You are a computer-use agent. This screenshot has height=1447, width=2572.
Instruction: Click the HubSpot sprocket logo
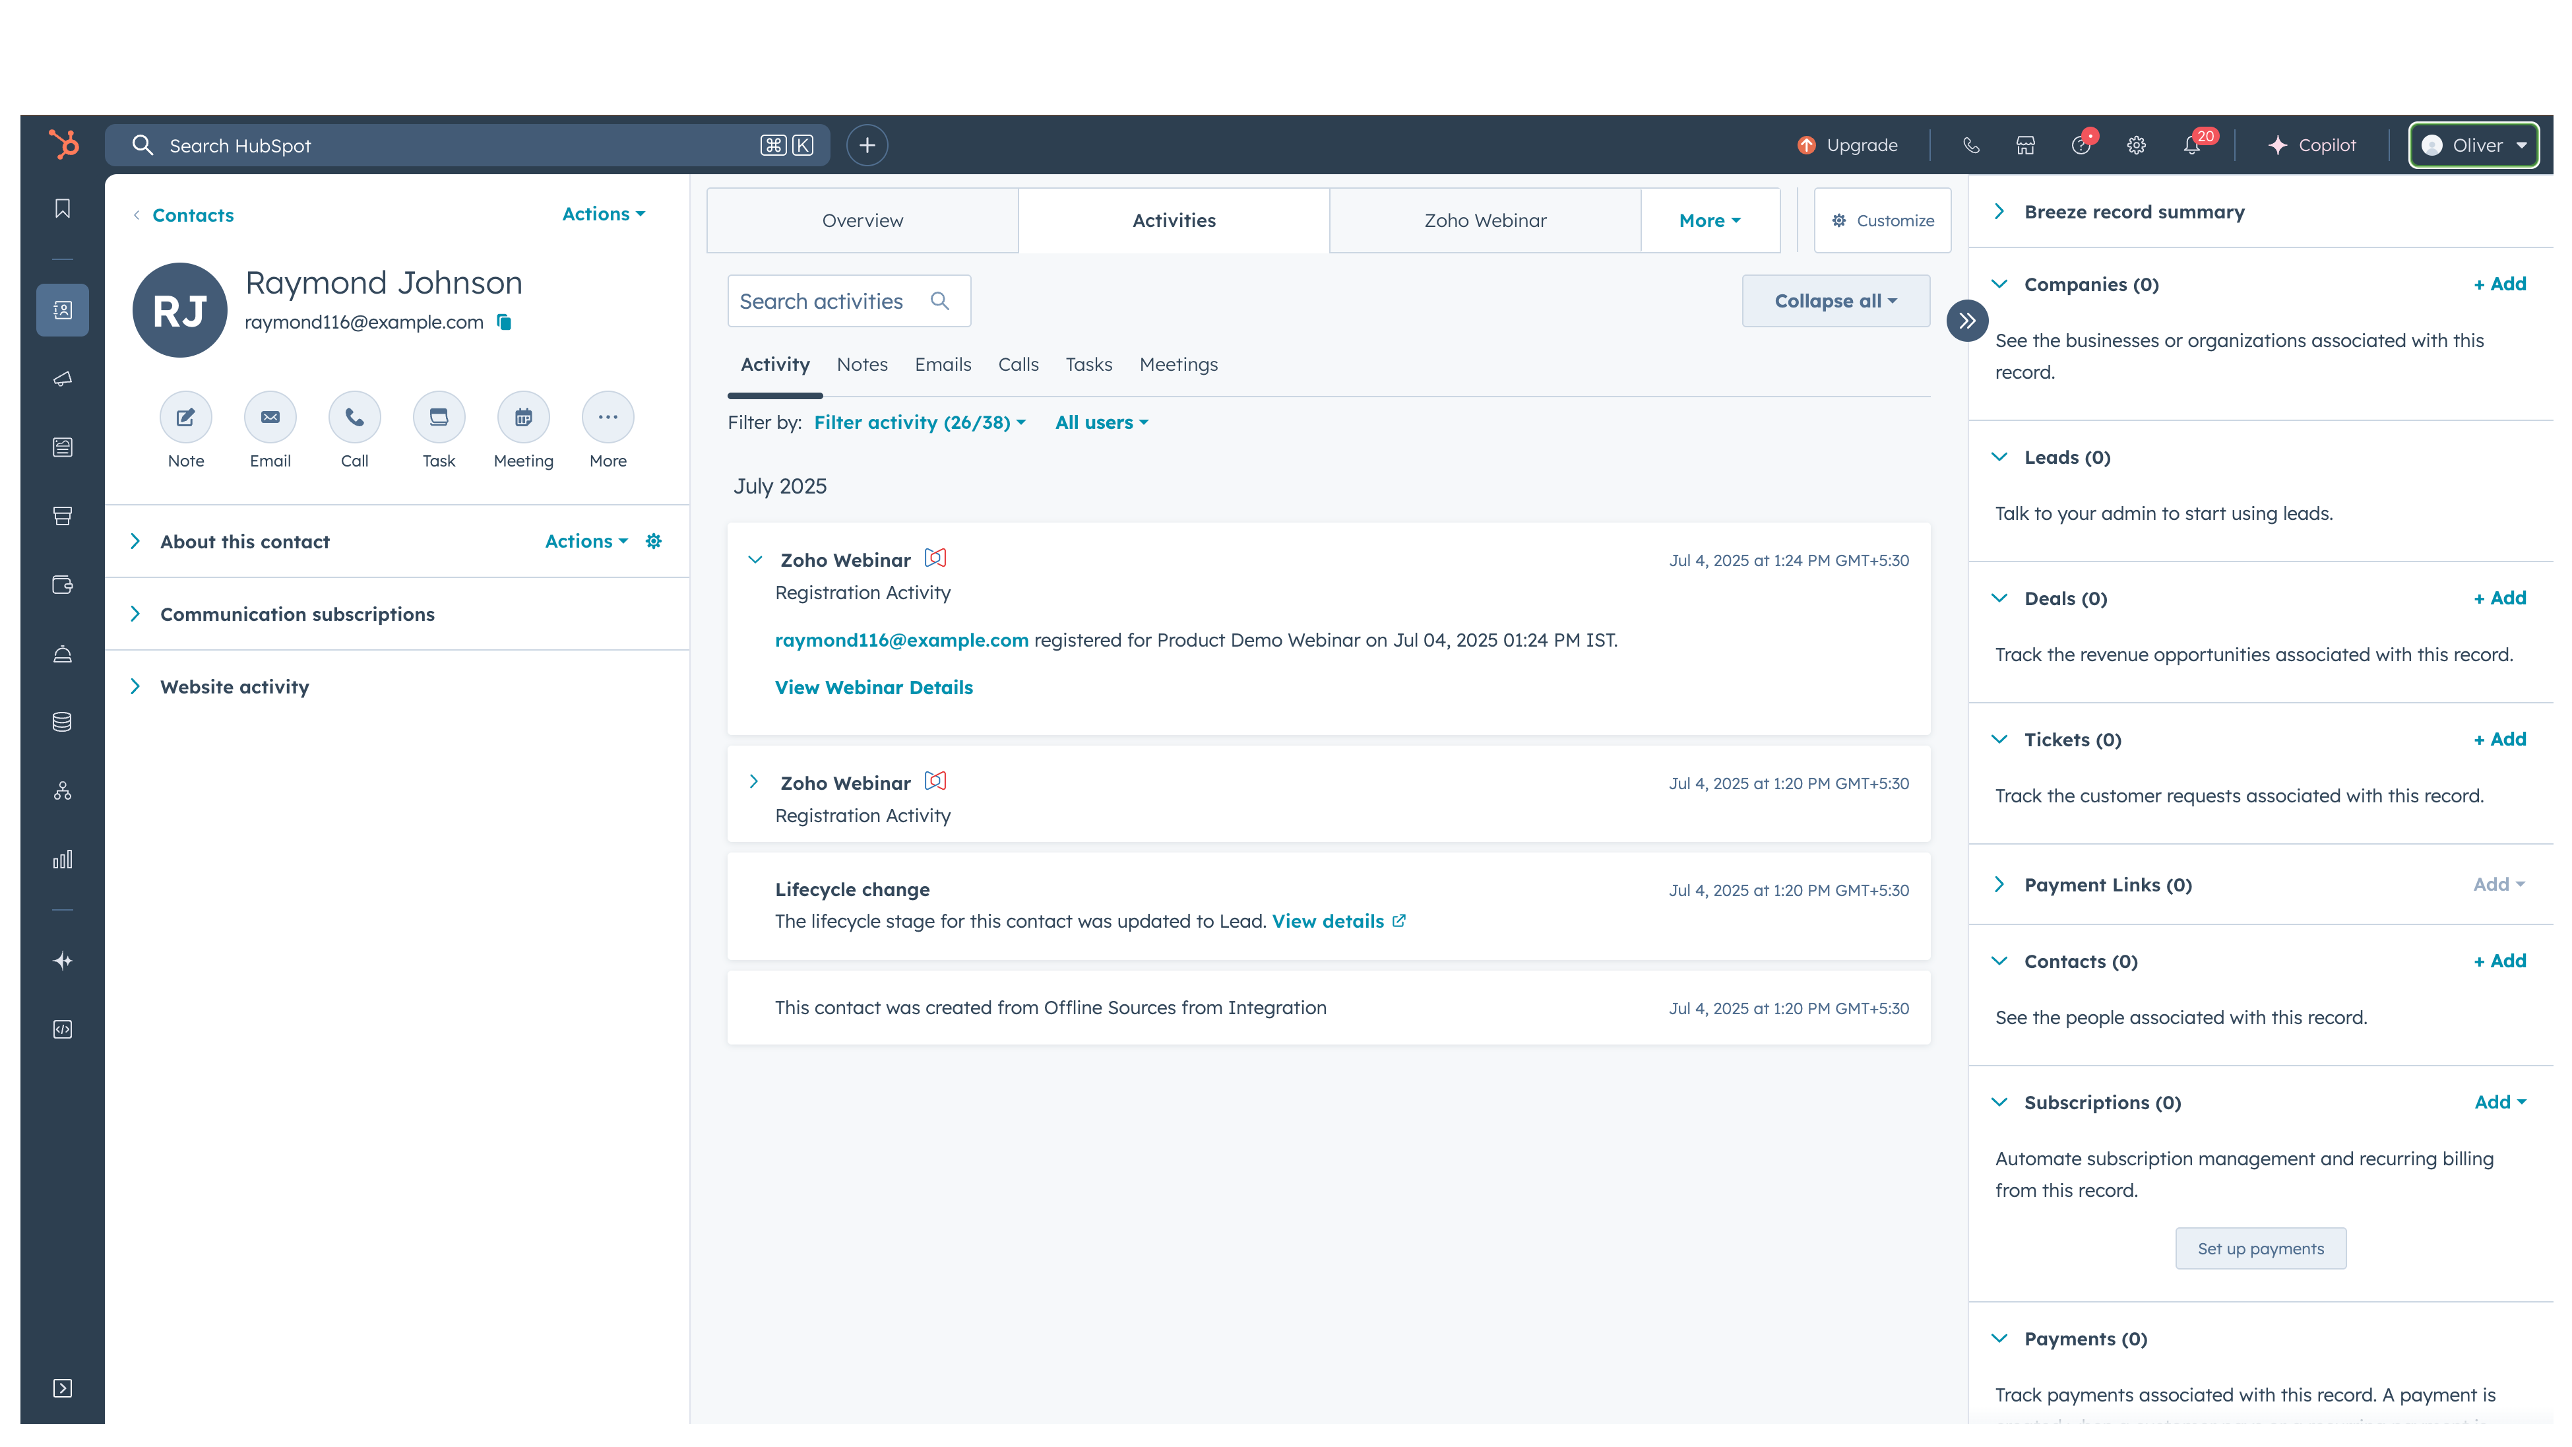tap(63, 145)
